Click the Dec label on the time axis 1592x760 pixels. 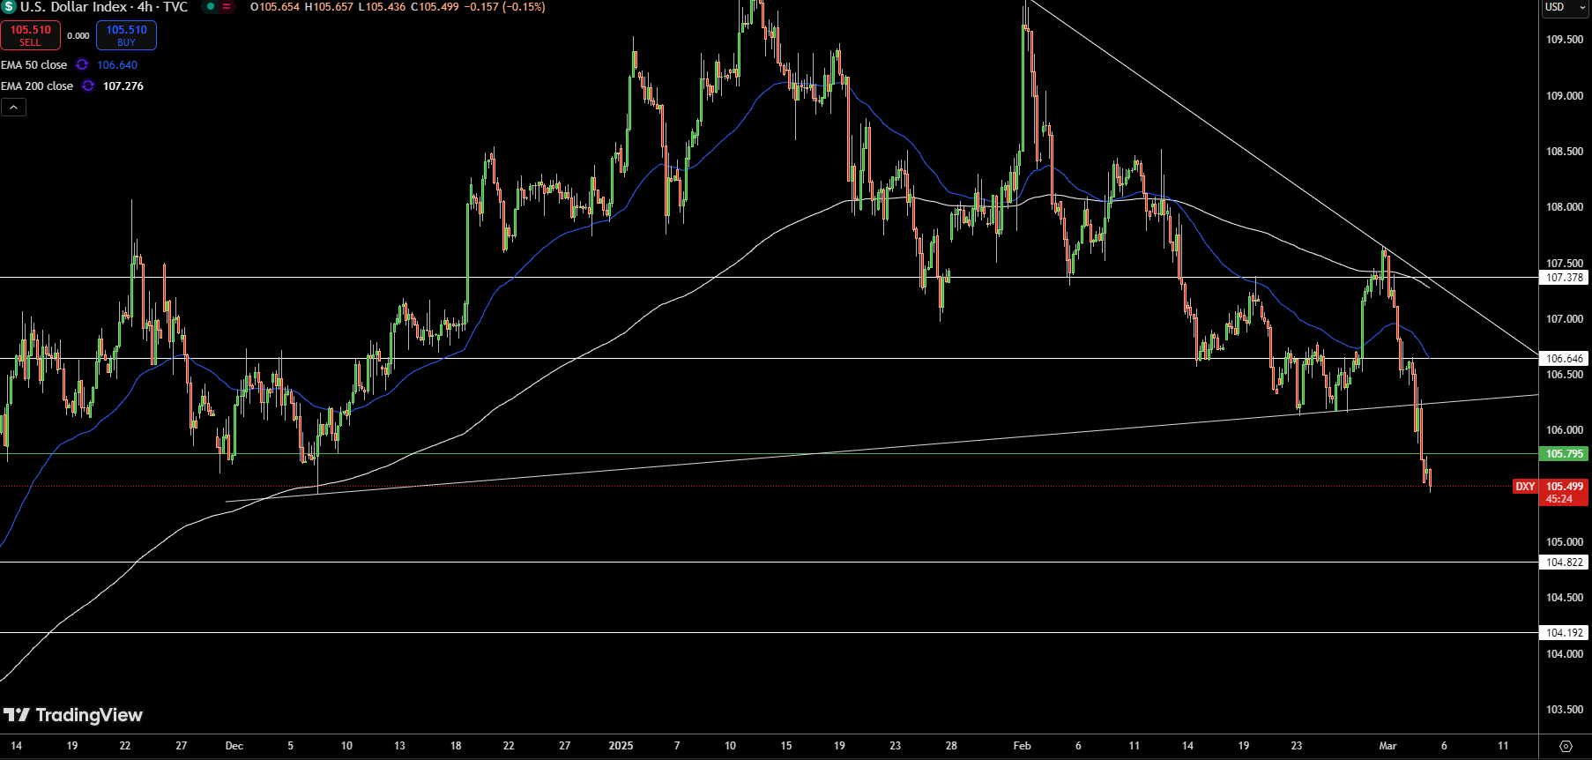click(234, 746)
